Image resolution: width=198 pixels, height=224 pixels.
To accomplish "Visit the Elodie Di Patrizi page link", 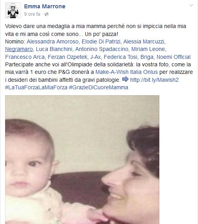I will [x=101, y=41].
